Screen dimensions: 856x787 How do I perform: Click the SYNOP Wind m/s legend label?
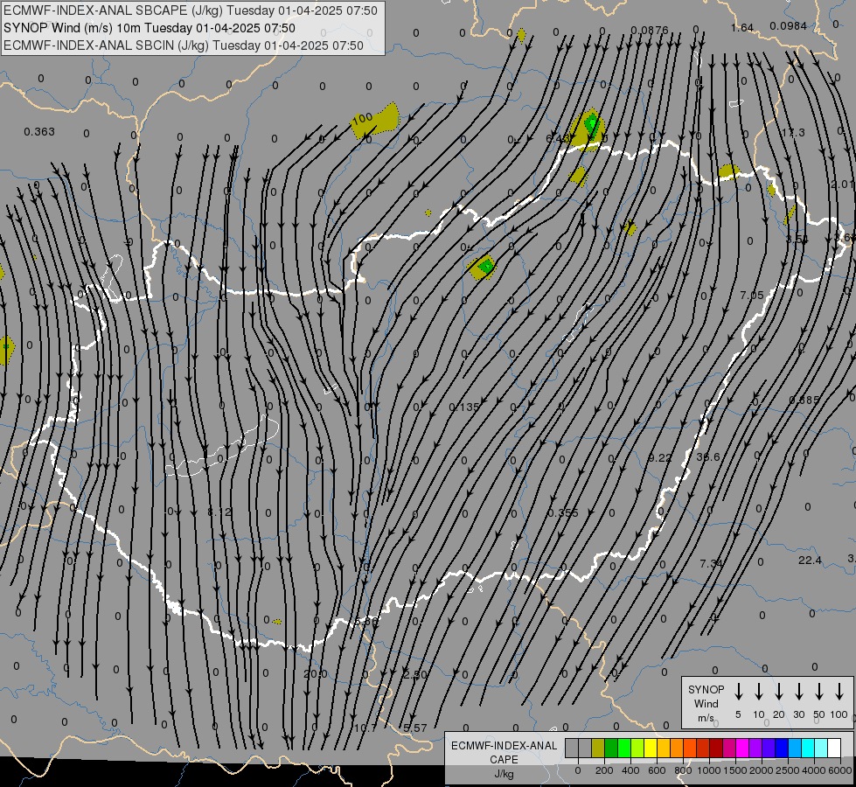click(x=706, y=703)
